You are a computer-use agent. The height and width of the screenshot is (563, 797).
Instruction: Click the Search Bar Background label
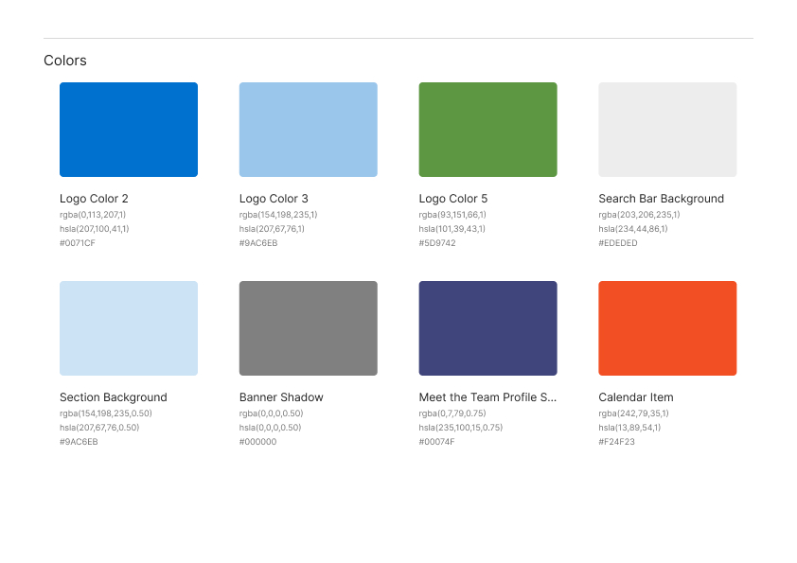[x=662, y=199]
